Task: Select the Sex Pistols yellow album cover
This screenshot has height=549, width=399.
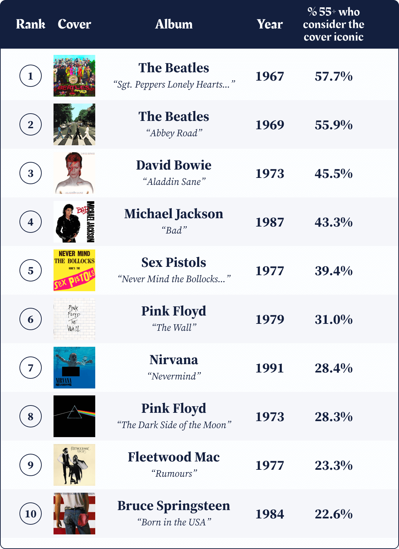Action: click(74, 270)
